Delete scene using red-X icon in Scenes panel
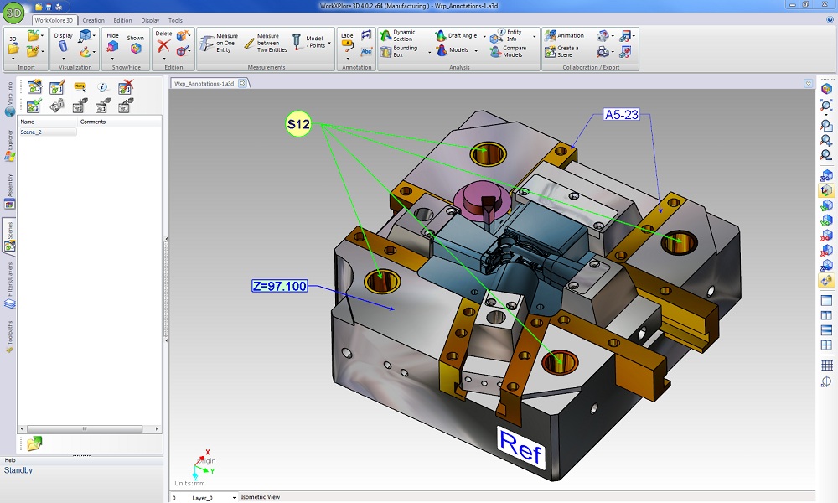Image resolution: width=838 pixels, height=503 pixels. click(126, 86)
